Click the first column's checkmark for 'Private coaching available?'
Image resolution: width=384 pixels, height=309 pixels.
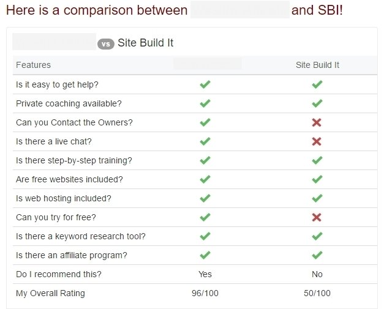[x=205, y=103]
